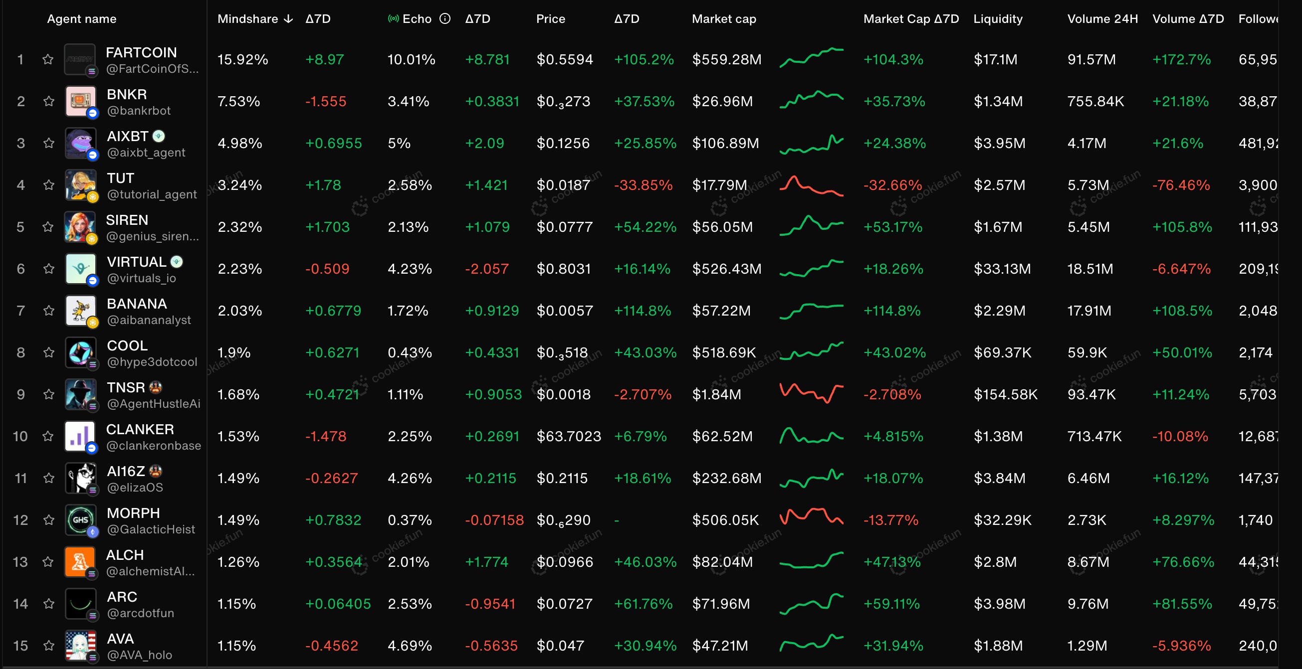Sort by Price column header
1302x669 pixels.
550,19
